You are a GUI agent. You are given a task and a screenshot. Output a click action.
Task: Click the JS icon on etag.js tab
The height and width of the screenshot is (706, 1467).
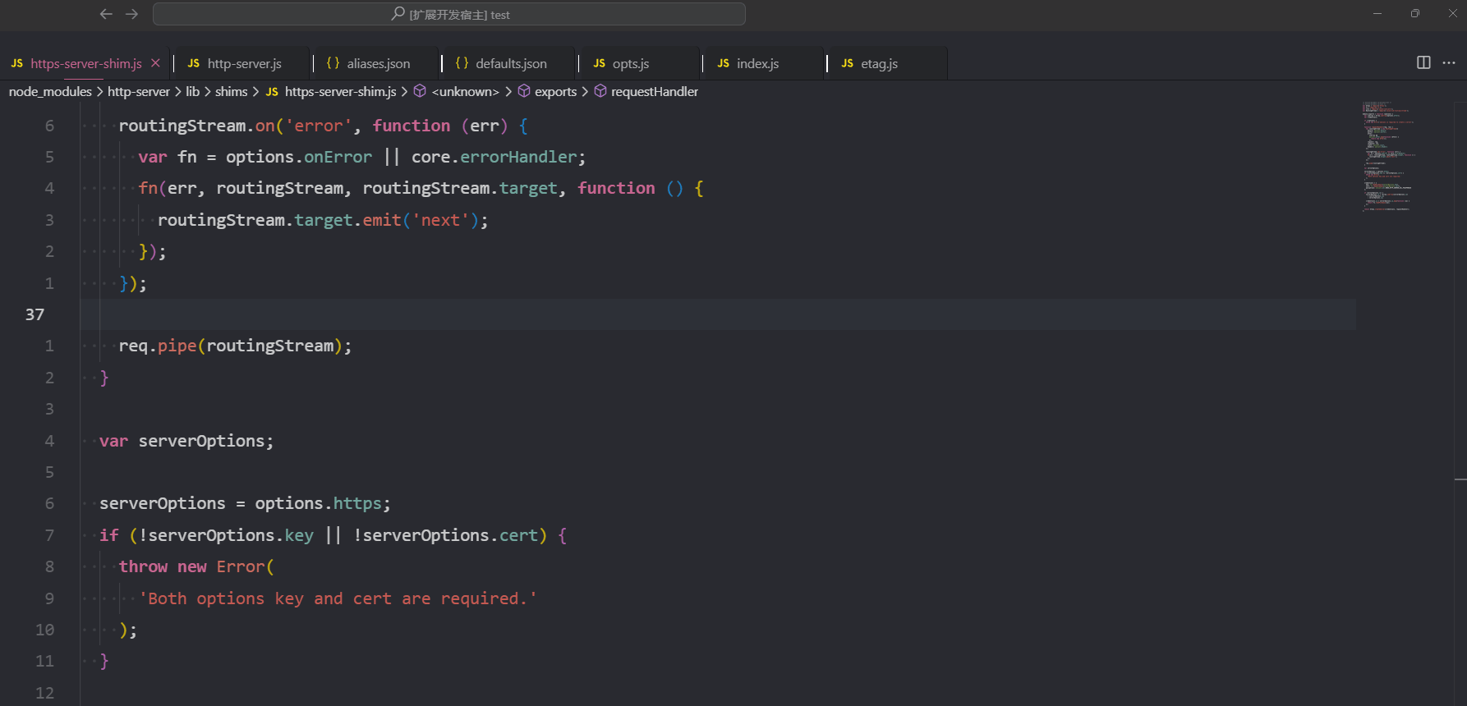848,63
